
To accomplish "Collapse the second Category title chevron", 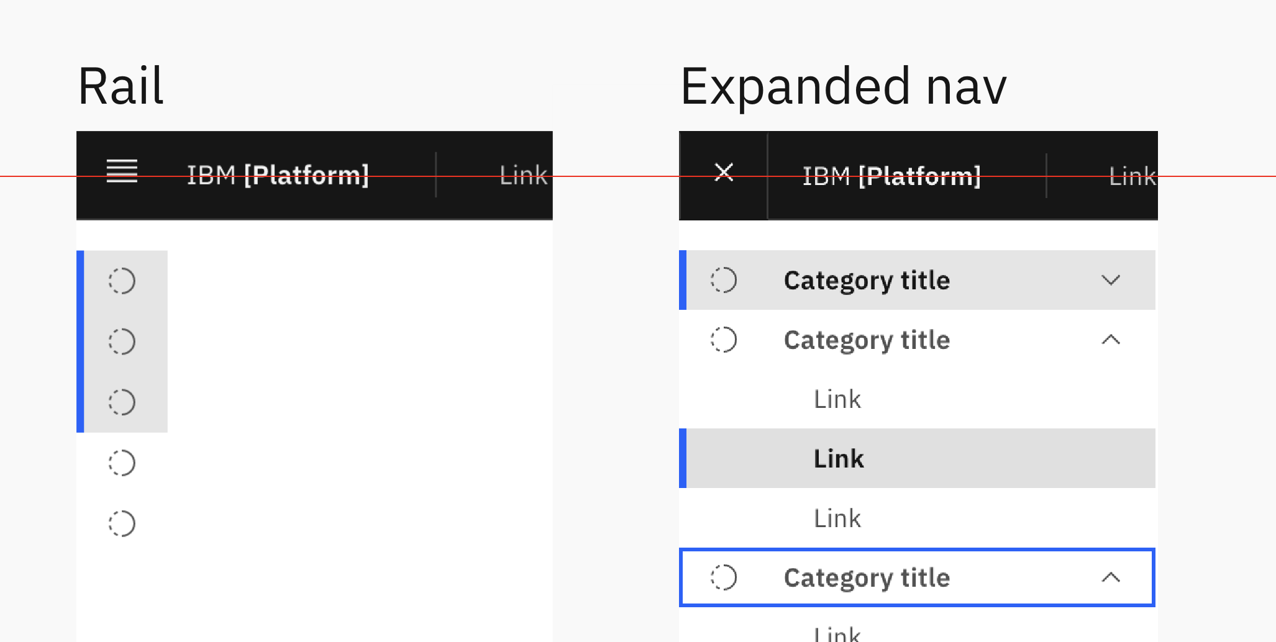I will point(1112,340).
